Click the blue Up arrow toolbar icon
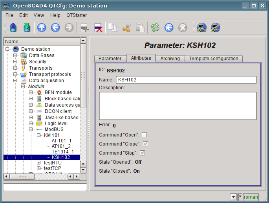269x203 pixels. tap(42, 28)
